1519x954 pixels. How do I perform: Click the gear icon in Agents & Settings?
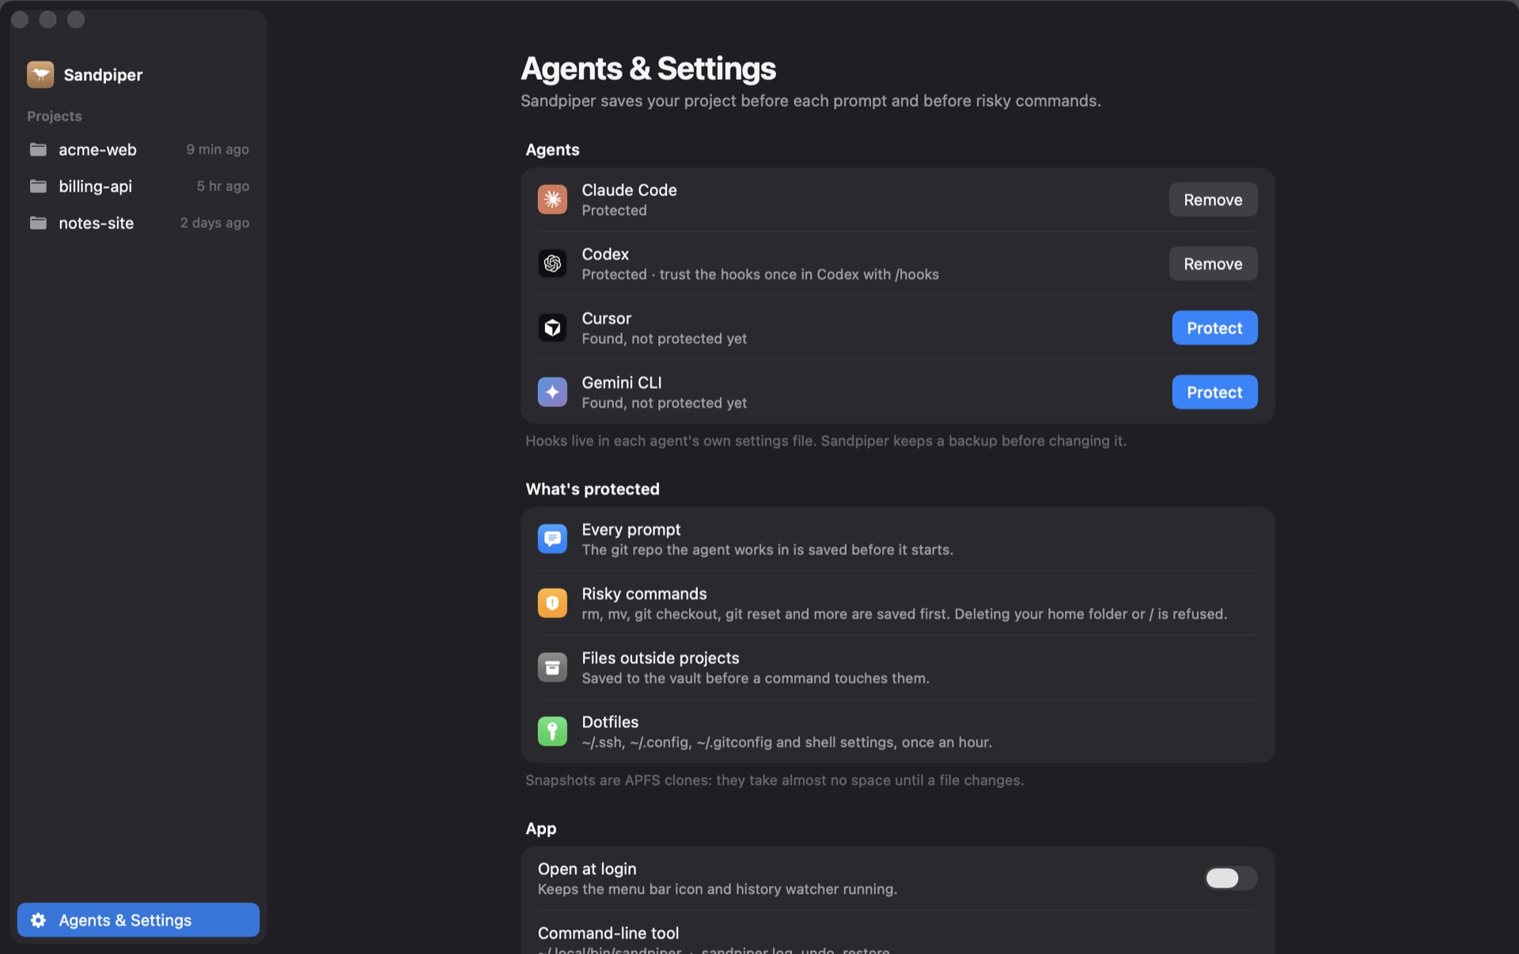tap(38, 920)
